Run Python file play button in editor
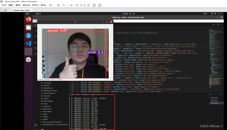Screen dimensions: 227x130 tap(213, 25)
